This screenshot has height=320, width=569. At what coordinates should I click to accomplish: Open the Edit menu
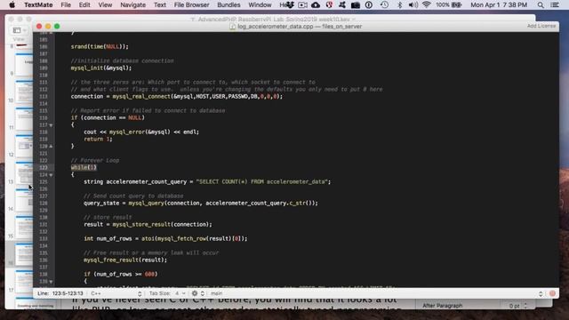coord(84,5)
